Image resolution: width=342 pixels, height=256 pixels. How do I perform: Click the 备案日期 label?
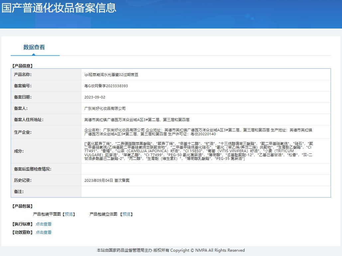pyautogui.click(x=23, y=97)
